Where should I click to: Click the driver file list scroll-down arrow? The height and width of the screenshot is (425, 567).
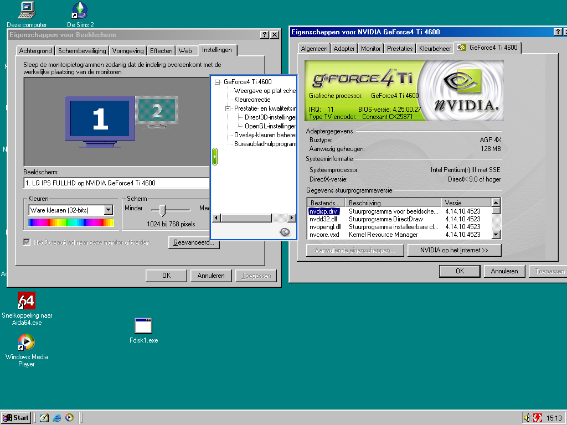[496, 235]
